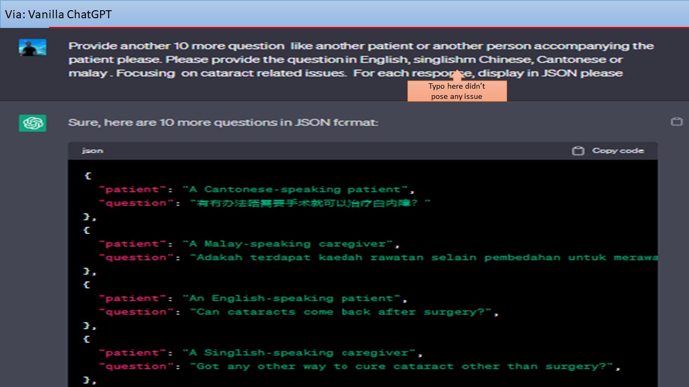689x387 pixels.
Task: Copy the whole response with clipboard icon
Action: pos(677,121)
